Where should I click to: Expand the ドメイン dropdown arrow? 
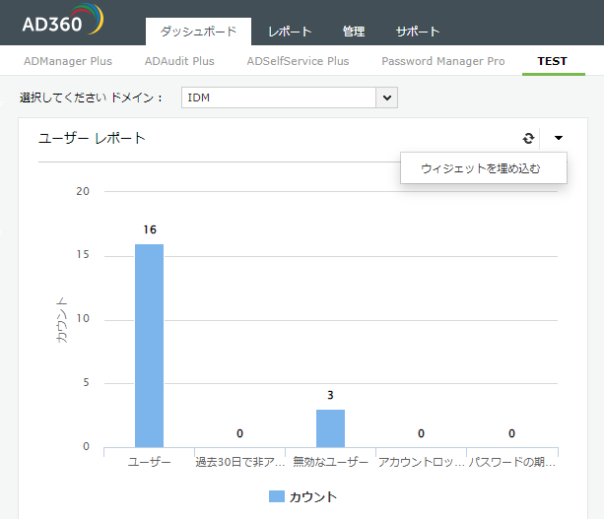tap(387, 97)
